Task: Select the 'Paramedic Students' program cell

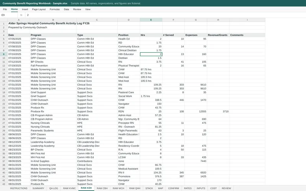Action: (53, 131)
